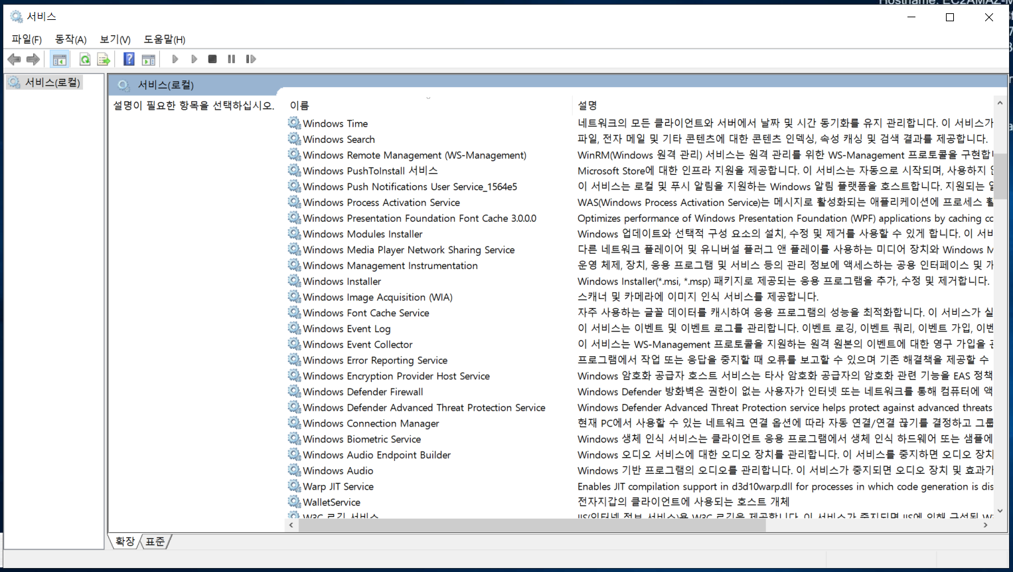Click the gear icon beside Windows Connection Manager
This screenshot has height=572, width=1013.
click(294, 423)
